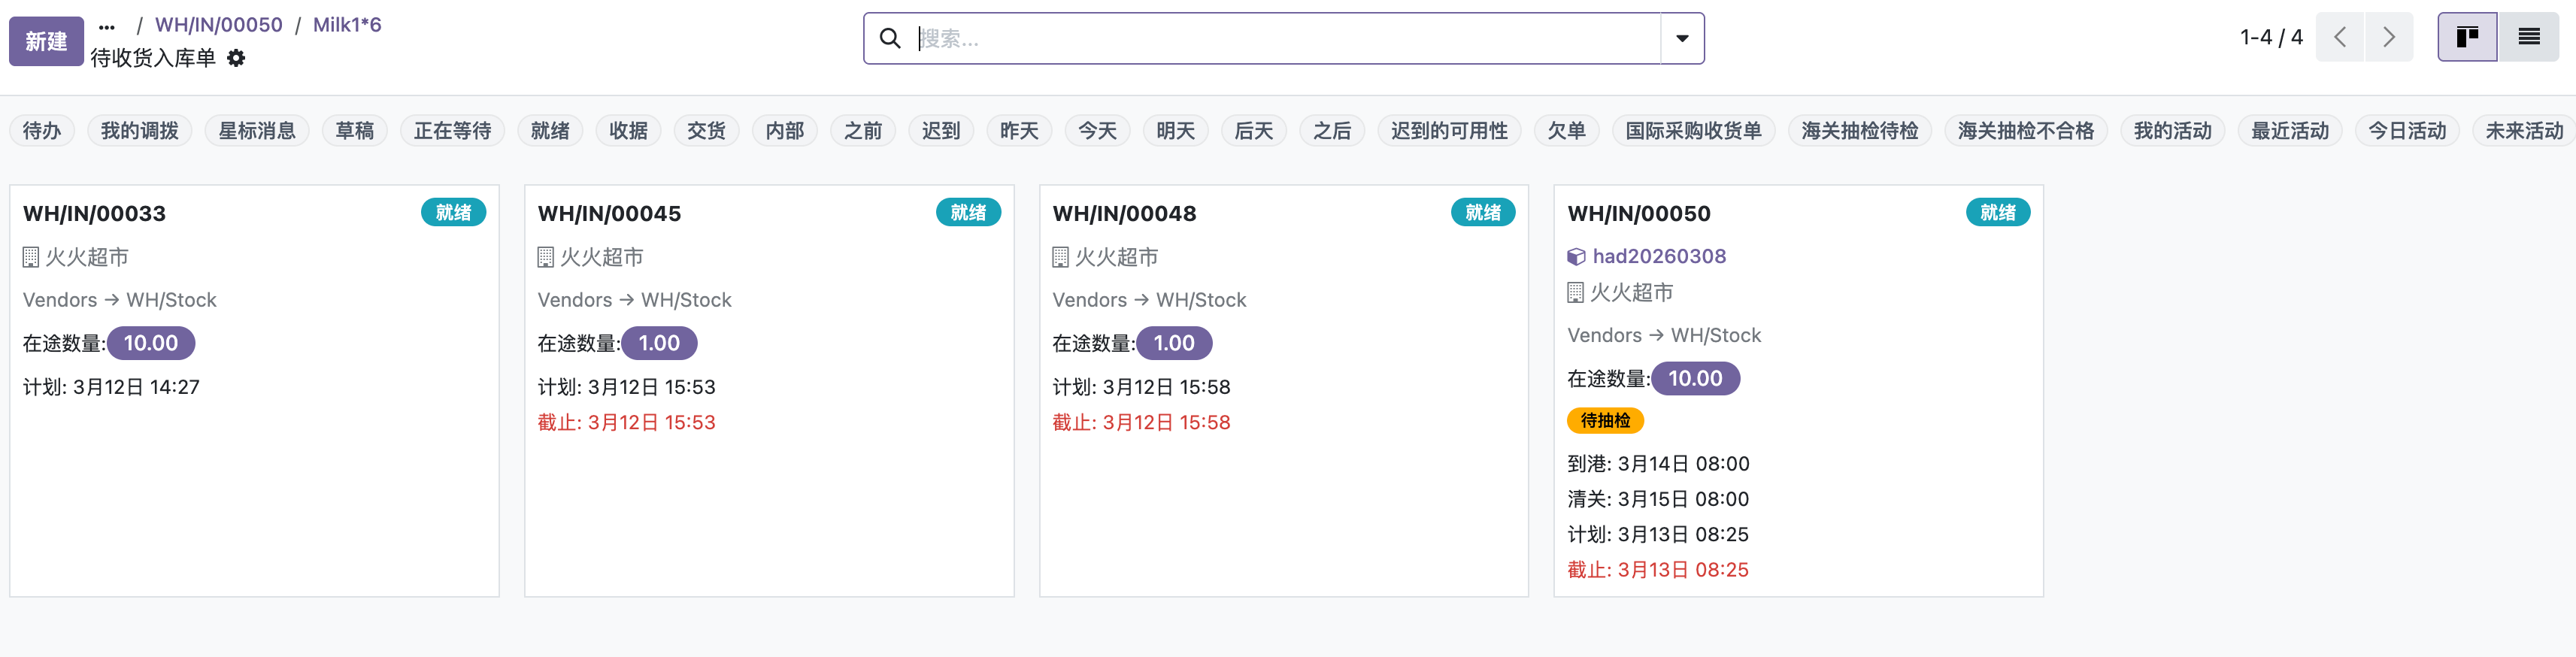Click the building icon on WH/IN/00033 card
Screen dimensions: 2576x657
(31, 258)
